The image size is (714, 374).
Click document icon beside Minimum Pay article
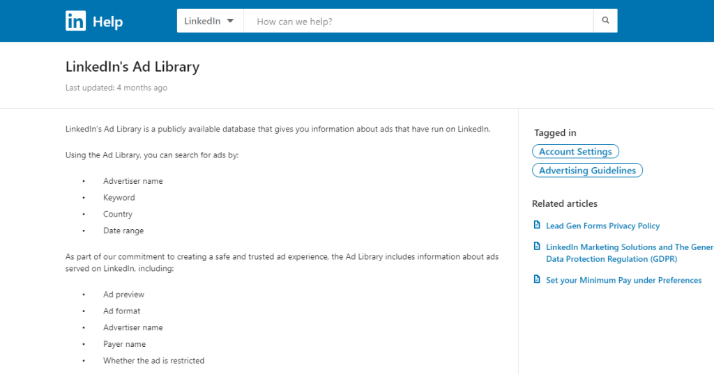click(x=537, y=279)
